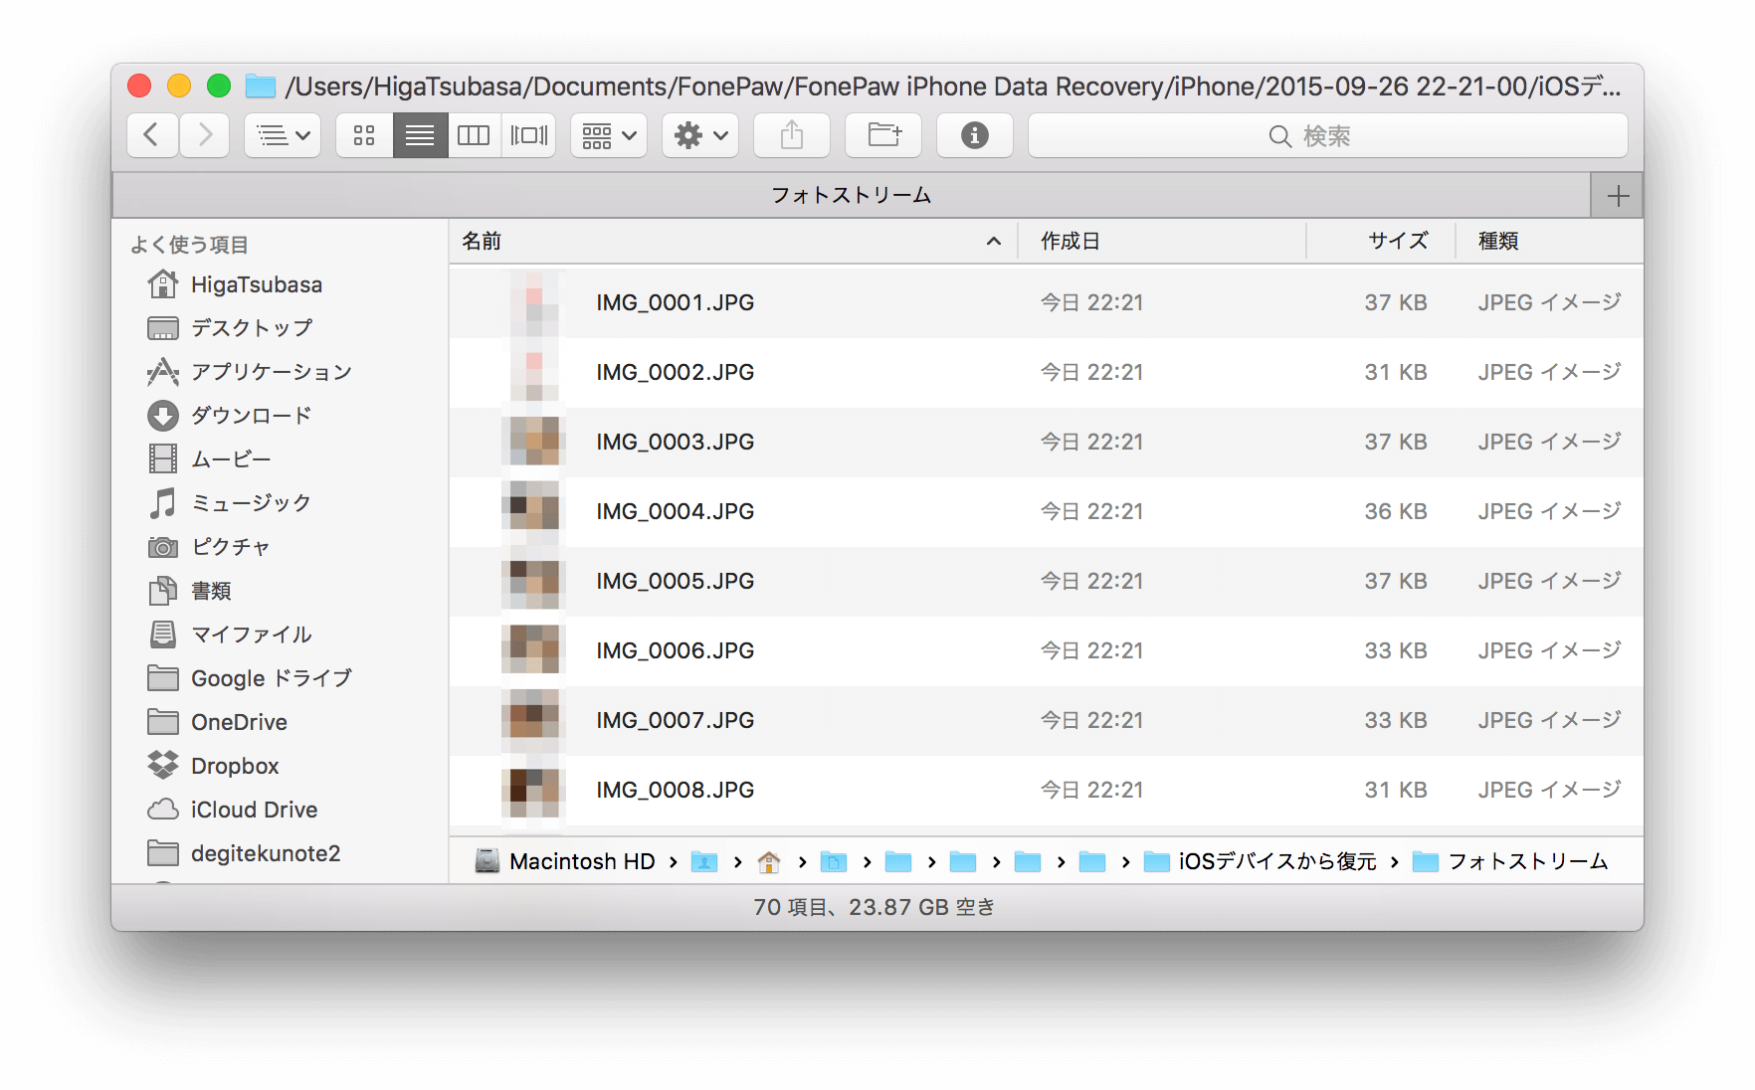Switch to list view
This screenshot has height=1090, width=1755.
[x=420, y=135]
